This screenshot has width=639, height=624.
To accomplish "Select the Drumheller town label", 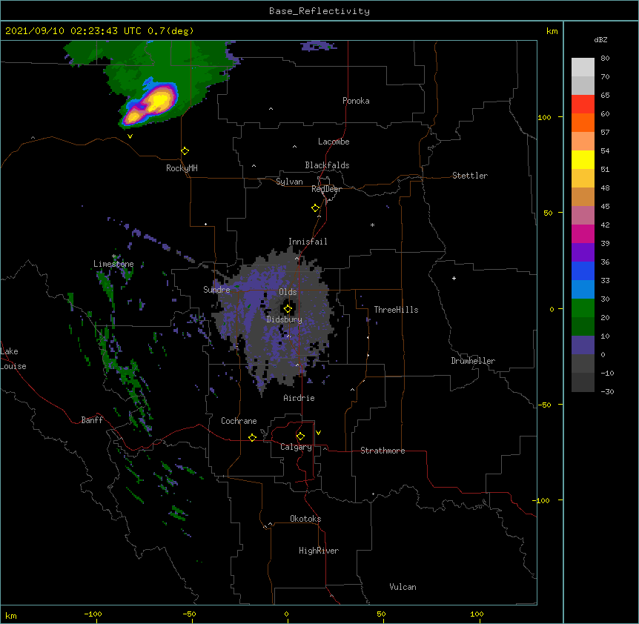I will pyautogui.click(x=473, y=361).
